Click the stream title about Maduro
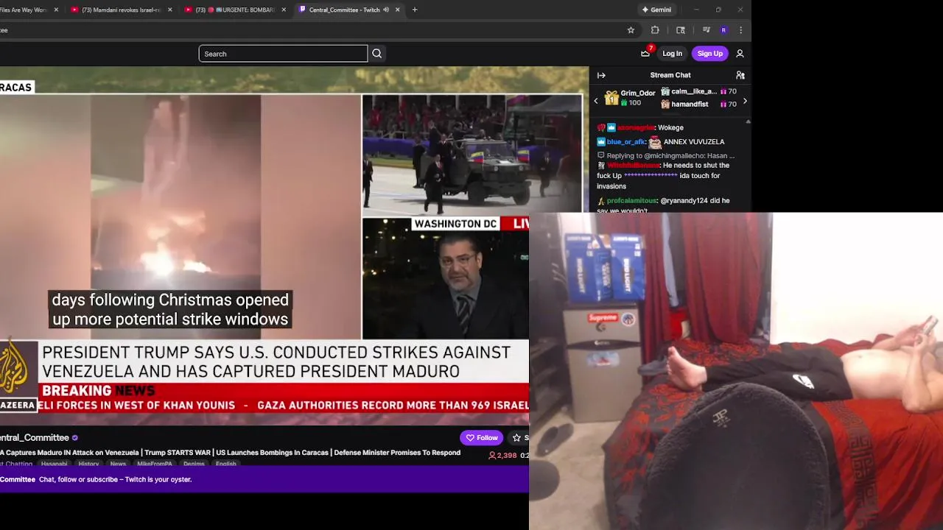 (x=230, y=453)
